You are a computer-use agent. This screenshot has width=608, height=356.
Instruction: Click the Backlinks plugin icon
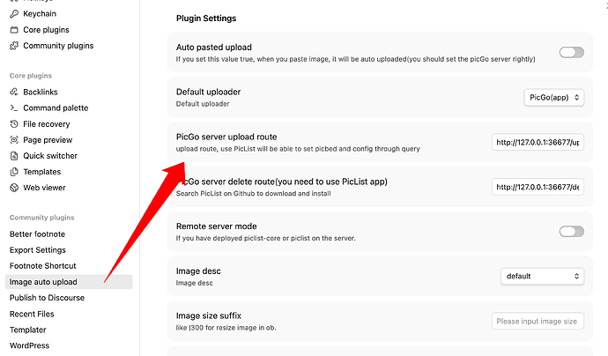(x=14, y=93)
